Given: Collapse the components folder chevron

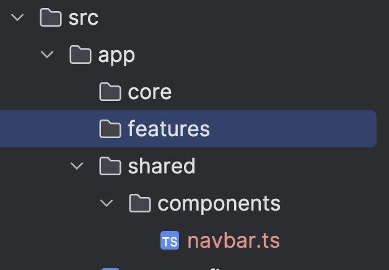Looking at the screenshot, I should coord(107,203).
